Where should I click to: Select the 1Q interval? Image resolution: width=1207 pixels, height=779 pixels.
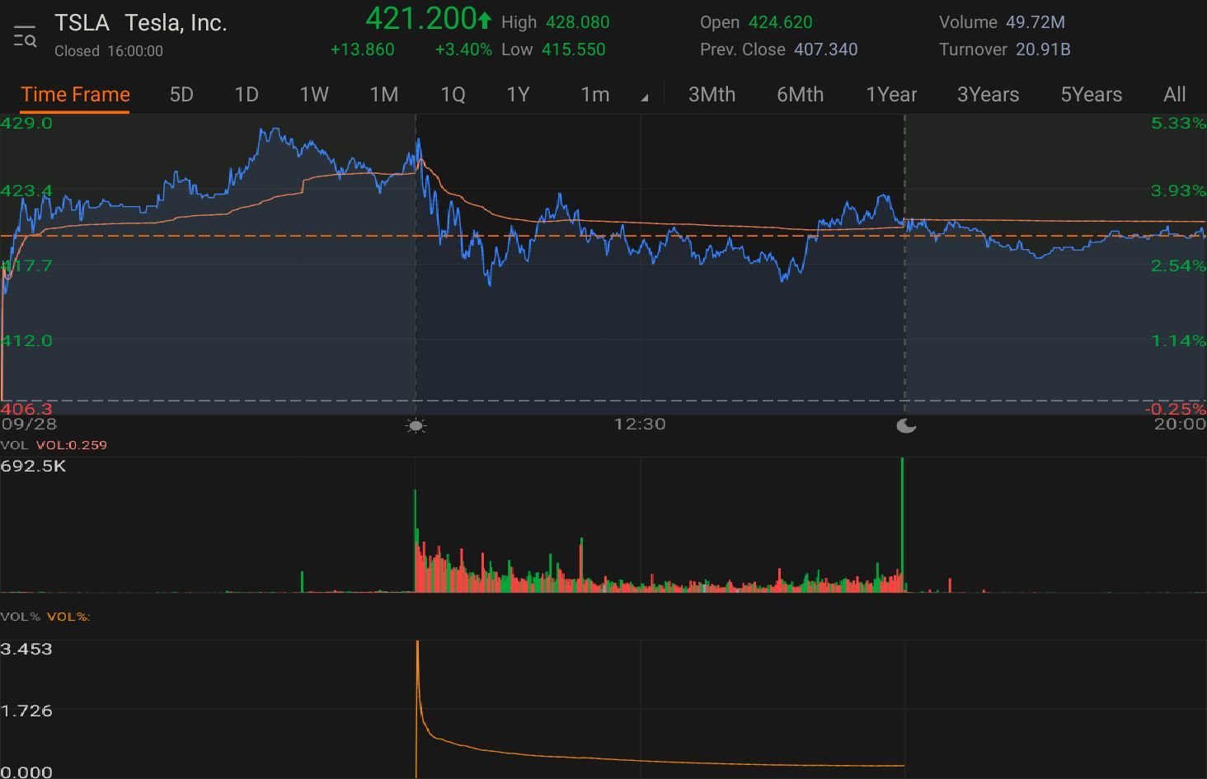click(x=453, y=94)
